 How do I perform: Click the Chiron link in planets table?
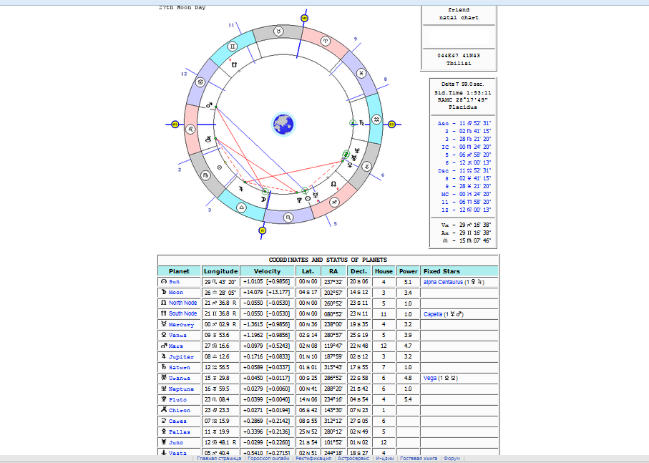point(178,410)
